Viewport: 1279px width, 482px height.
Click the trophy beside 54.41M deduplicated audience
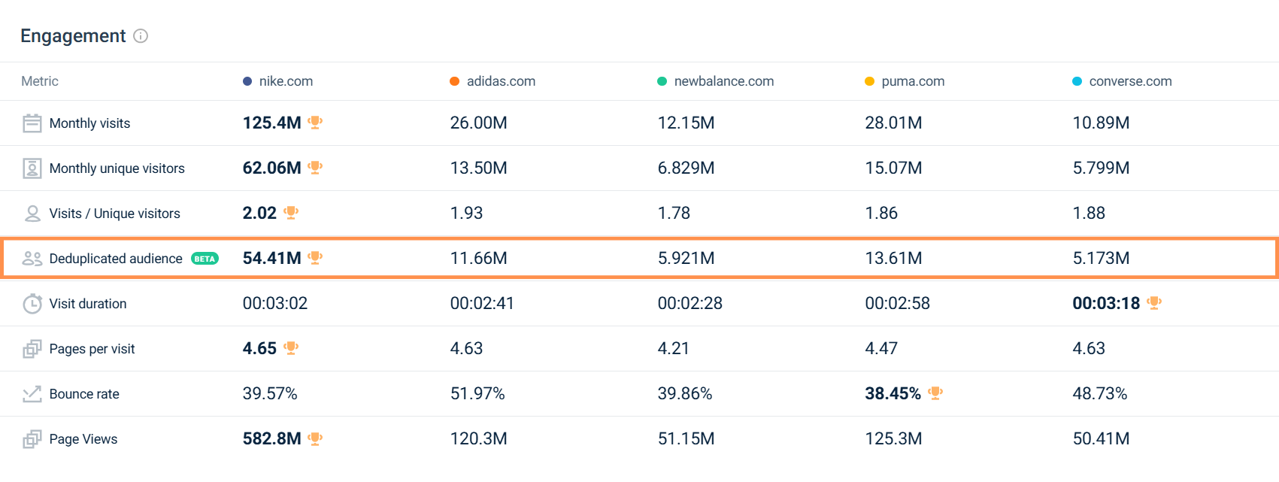(315, 258)
